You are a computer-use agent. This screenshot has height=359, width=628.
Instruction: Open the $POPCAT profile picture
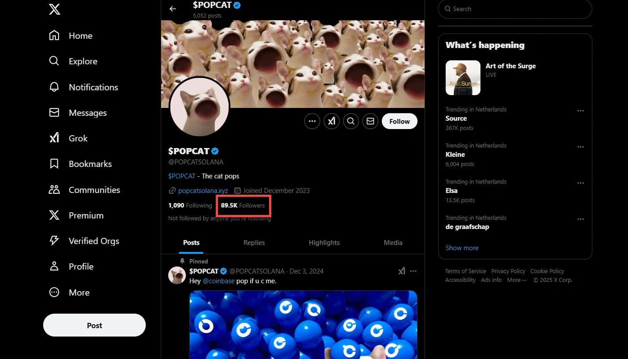pyautogui.click(x=199, y=107)
